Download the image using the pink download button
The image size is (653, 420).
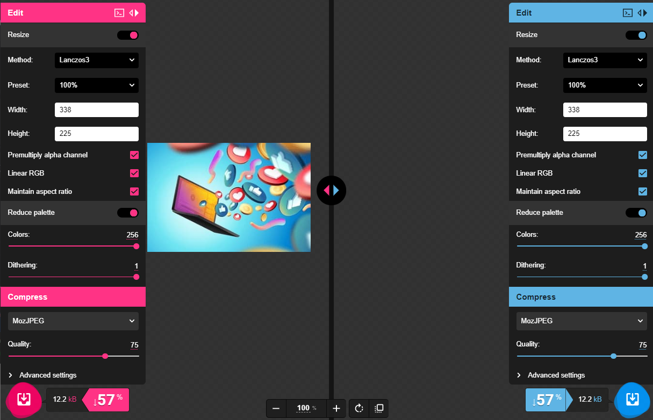[x=24, y=399]
